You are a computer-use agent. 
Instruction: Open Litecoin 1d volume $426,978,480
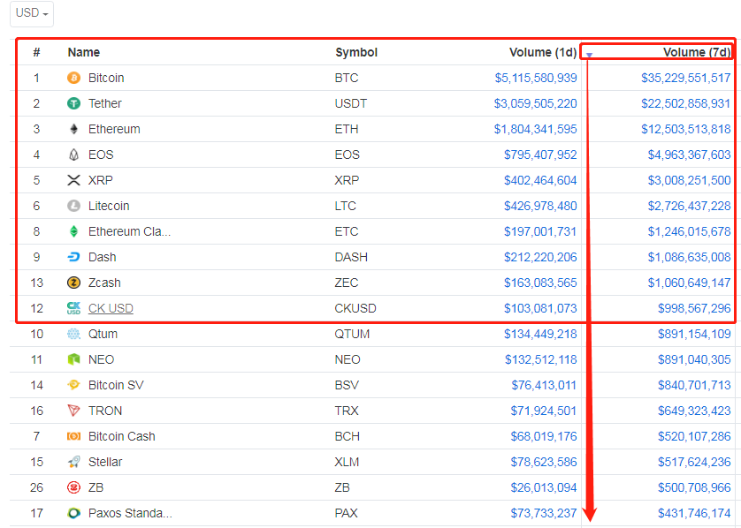pyautogui.click(x=540, y=207)
